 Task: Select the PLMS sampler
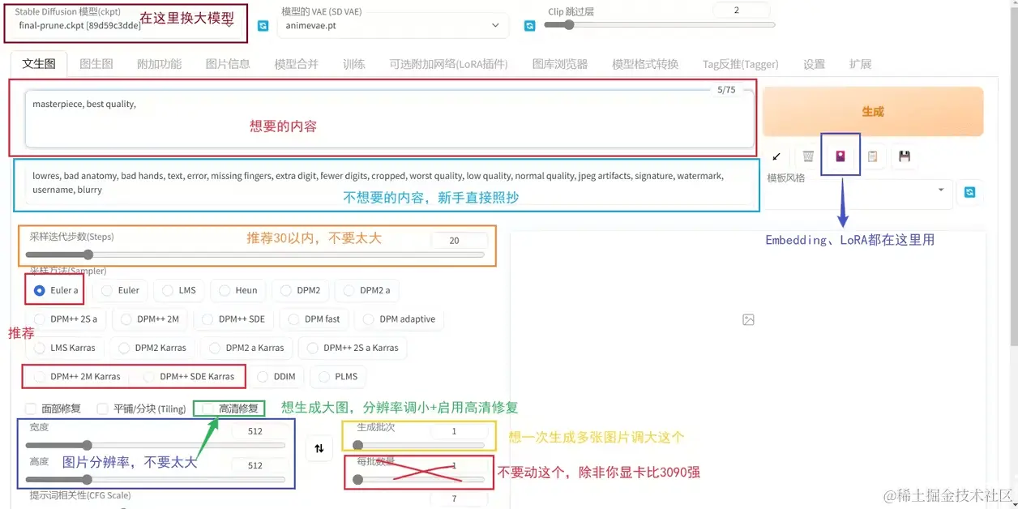point(337,376)
